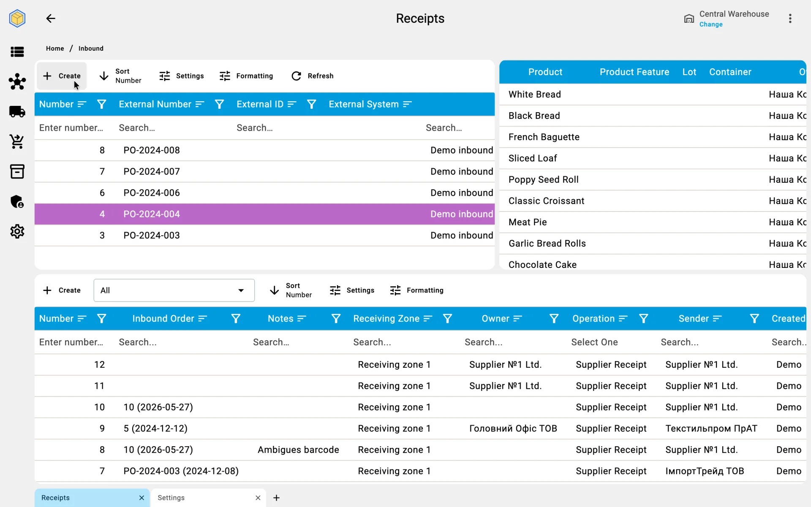Sort upper table by Number
This screenshot has height=507, width=811.
point(120,76)
